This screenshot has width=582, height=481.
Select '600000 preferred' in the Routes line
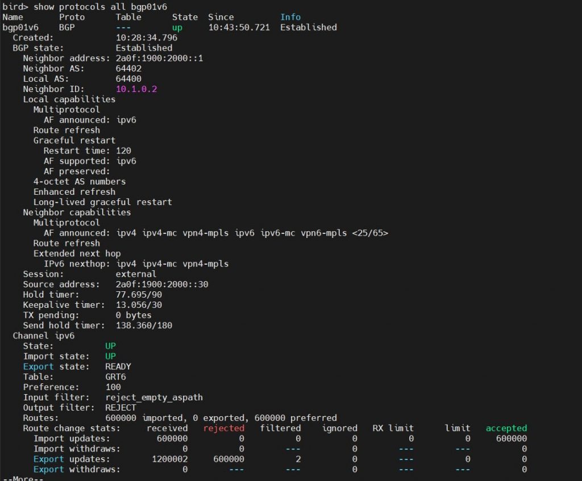(x=296, y=418)
